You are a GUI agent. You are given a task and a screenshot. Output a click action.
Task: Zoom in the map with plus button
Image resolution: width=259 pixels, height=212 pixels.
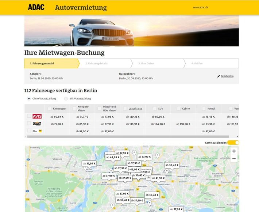pyautogui.click(x=234, y=151)
